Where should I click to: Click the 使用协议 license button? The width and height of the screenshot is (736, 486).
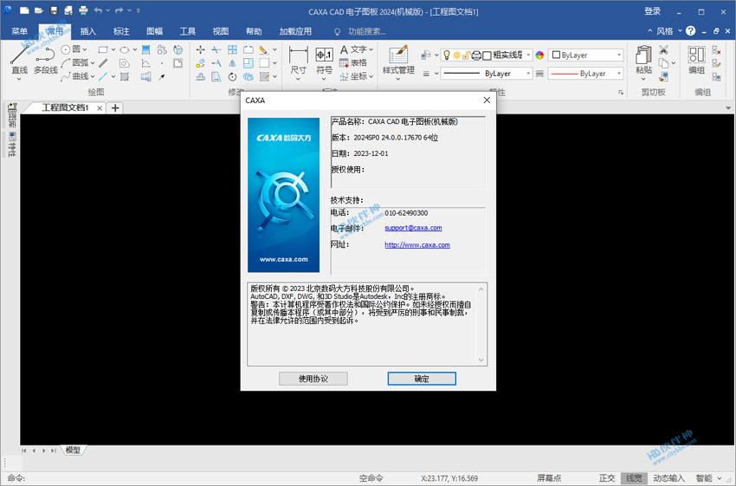[x=313, y=379]
